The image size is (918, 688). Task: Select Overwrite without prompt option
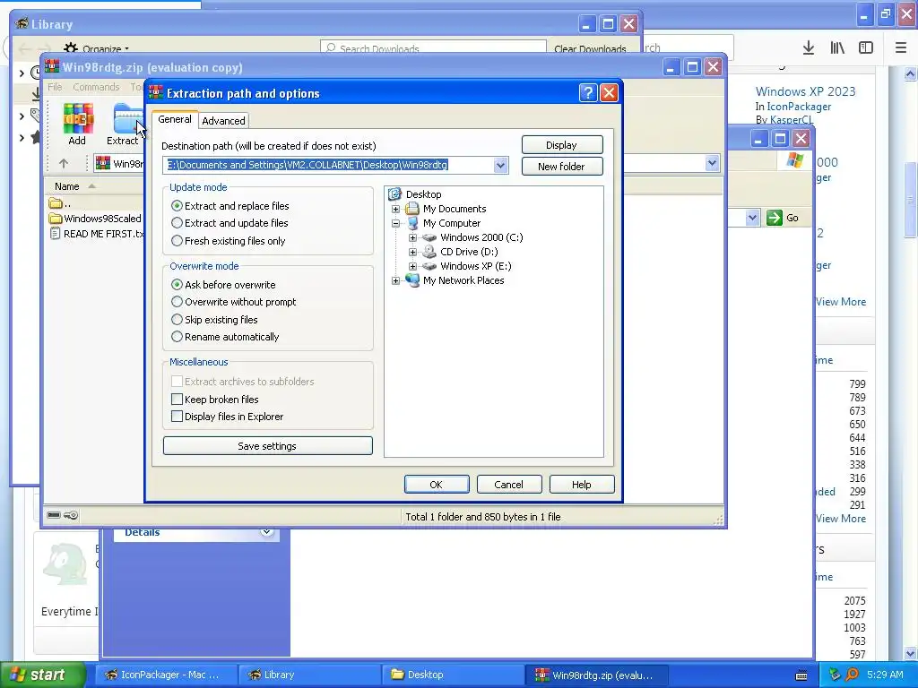click(234, 302)
